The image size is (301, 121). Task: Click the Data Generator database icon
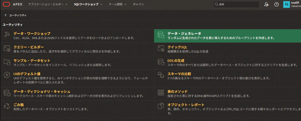[x=161, y=35]
